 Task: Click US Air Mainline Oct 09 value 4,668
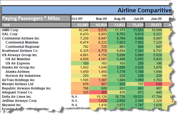(80, 59)
